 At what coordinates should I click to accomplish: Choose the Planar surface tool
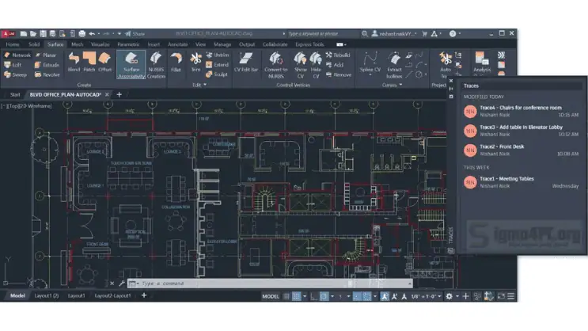pyautogui.click(x=46, y=55)
